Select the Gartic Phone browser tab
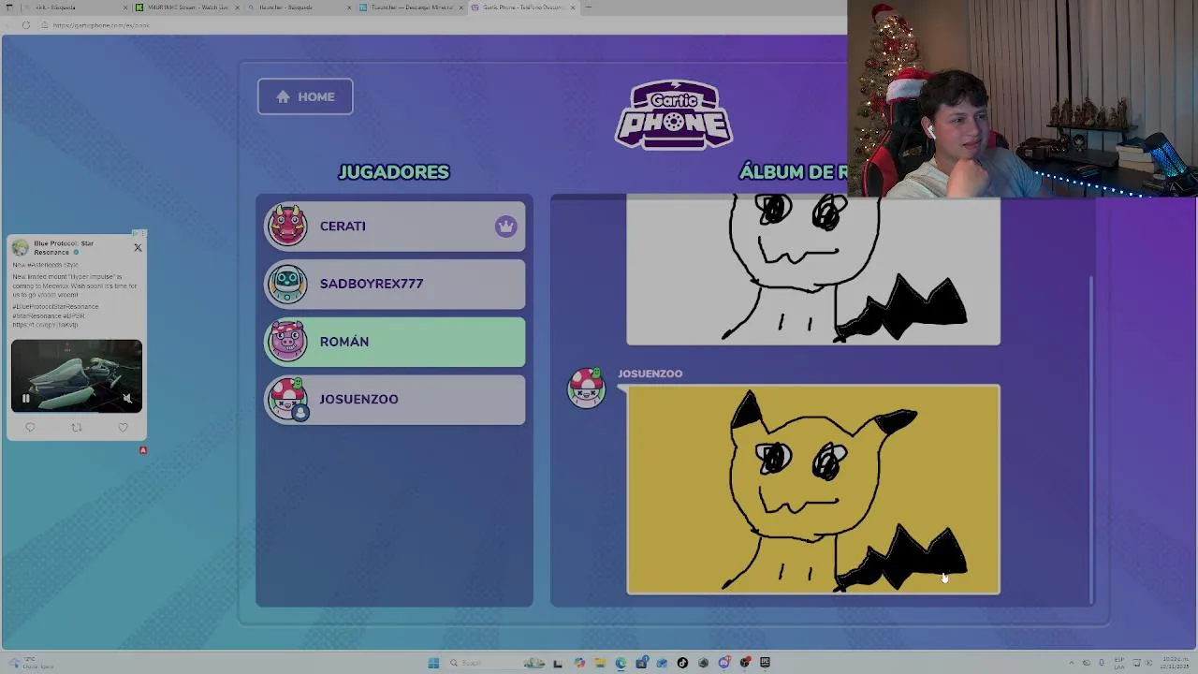 tap(522, 7)
